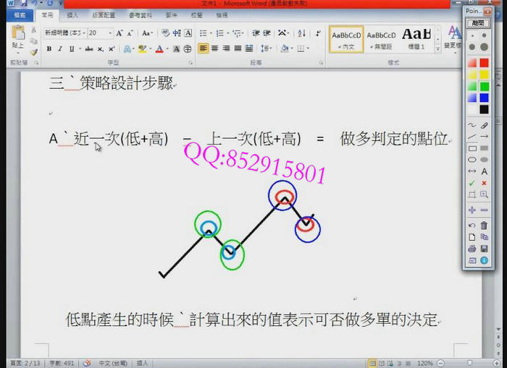The height and width of the screenshot is (368, 507).
Task: Click the zoom slider in status bar
Action: [462, 363]
